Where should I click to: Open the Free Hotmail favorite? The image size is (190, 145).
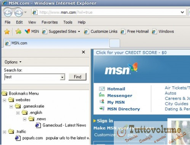coord(135,31)
